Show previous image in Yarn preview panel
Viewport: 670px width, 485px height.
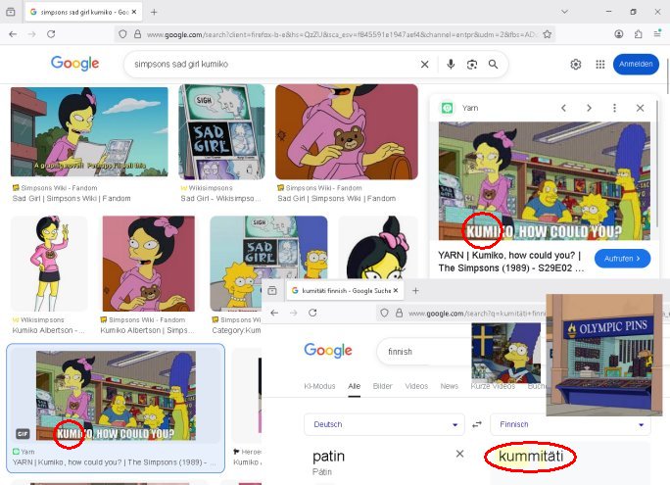(x=563, y=108)
